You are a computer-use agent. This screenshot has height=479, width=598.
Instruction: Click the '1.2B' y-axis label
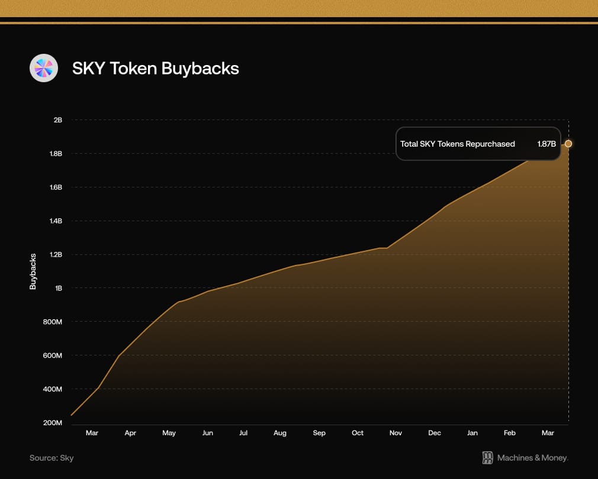pos(56,254)
